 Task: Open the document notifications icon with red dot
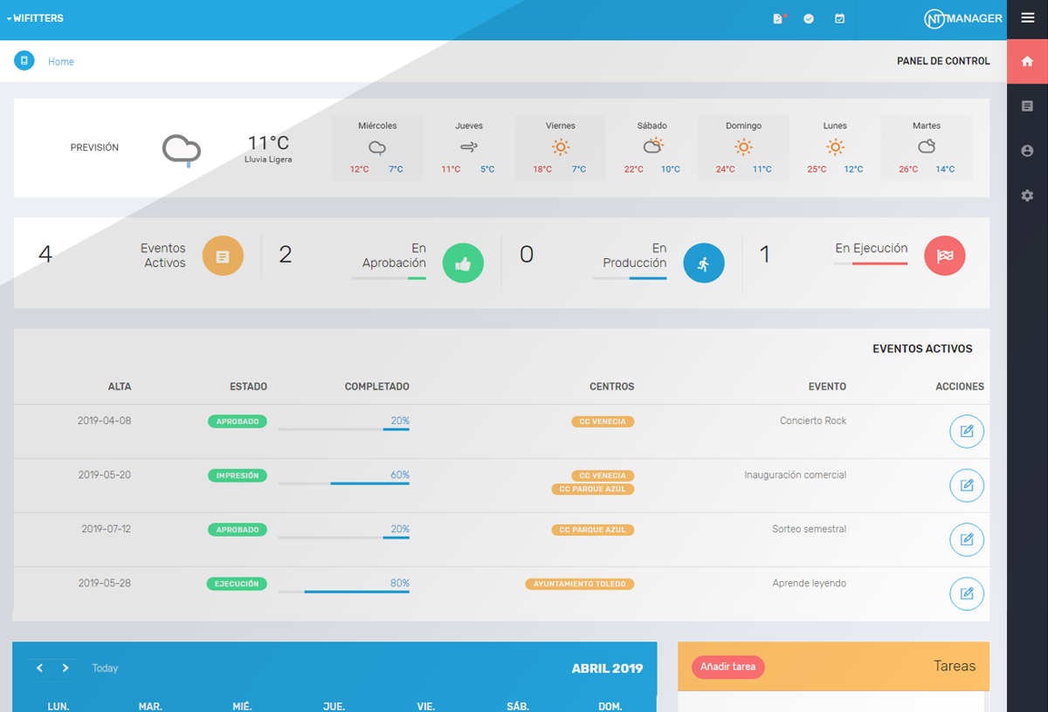point(778,18)
